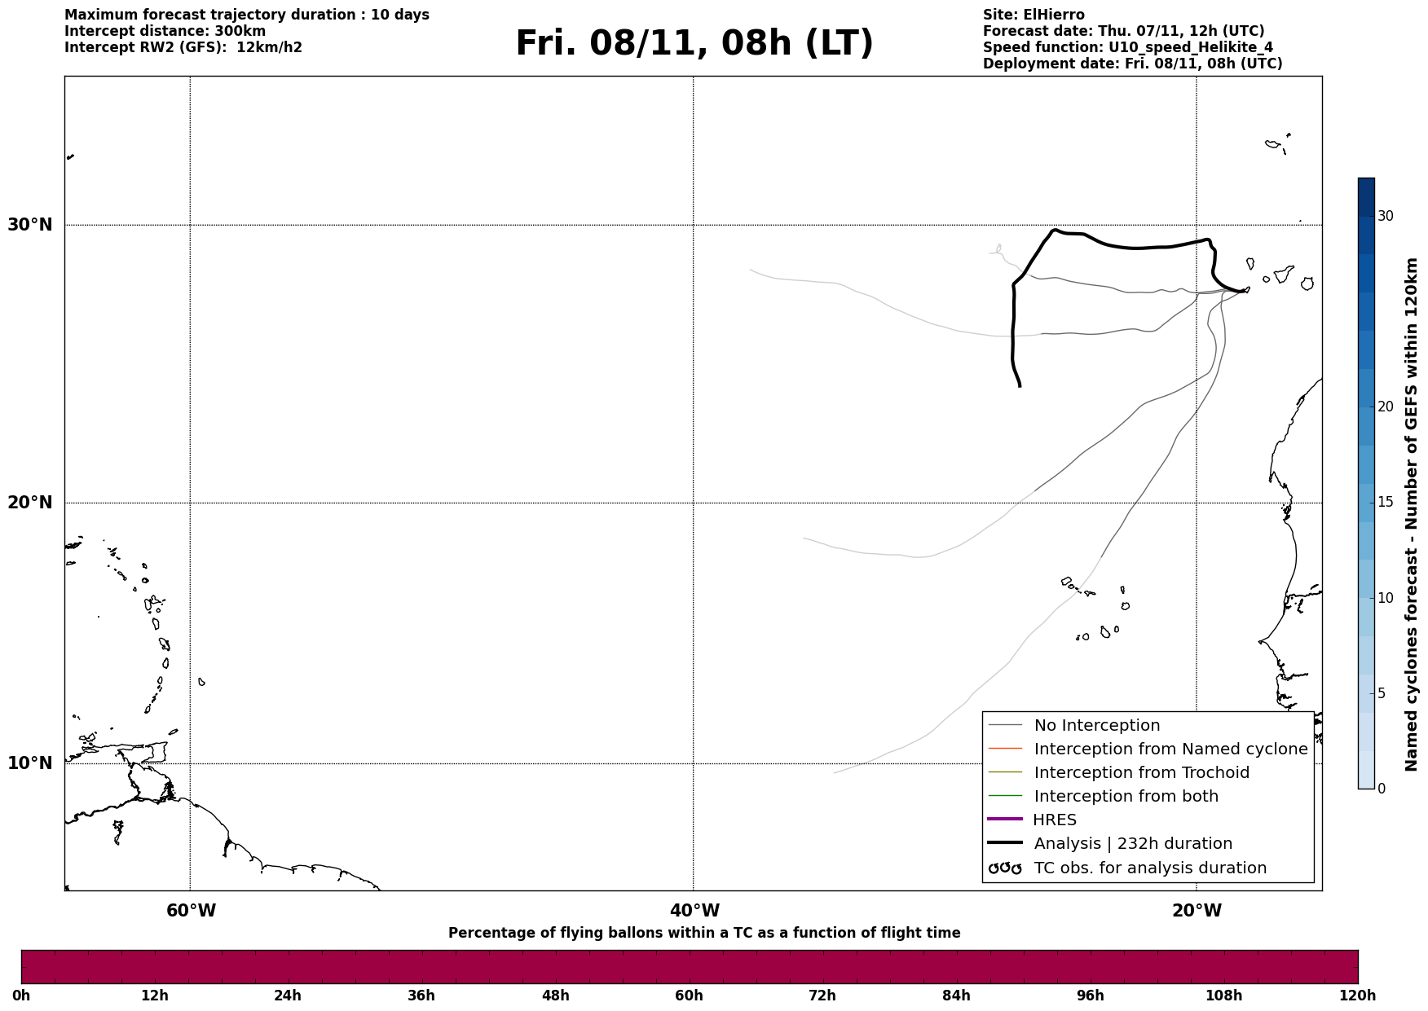Click the olive Interception from Trochoid line
Viewport: 1428px width, 1011px height.
(x=1005, y=771)
